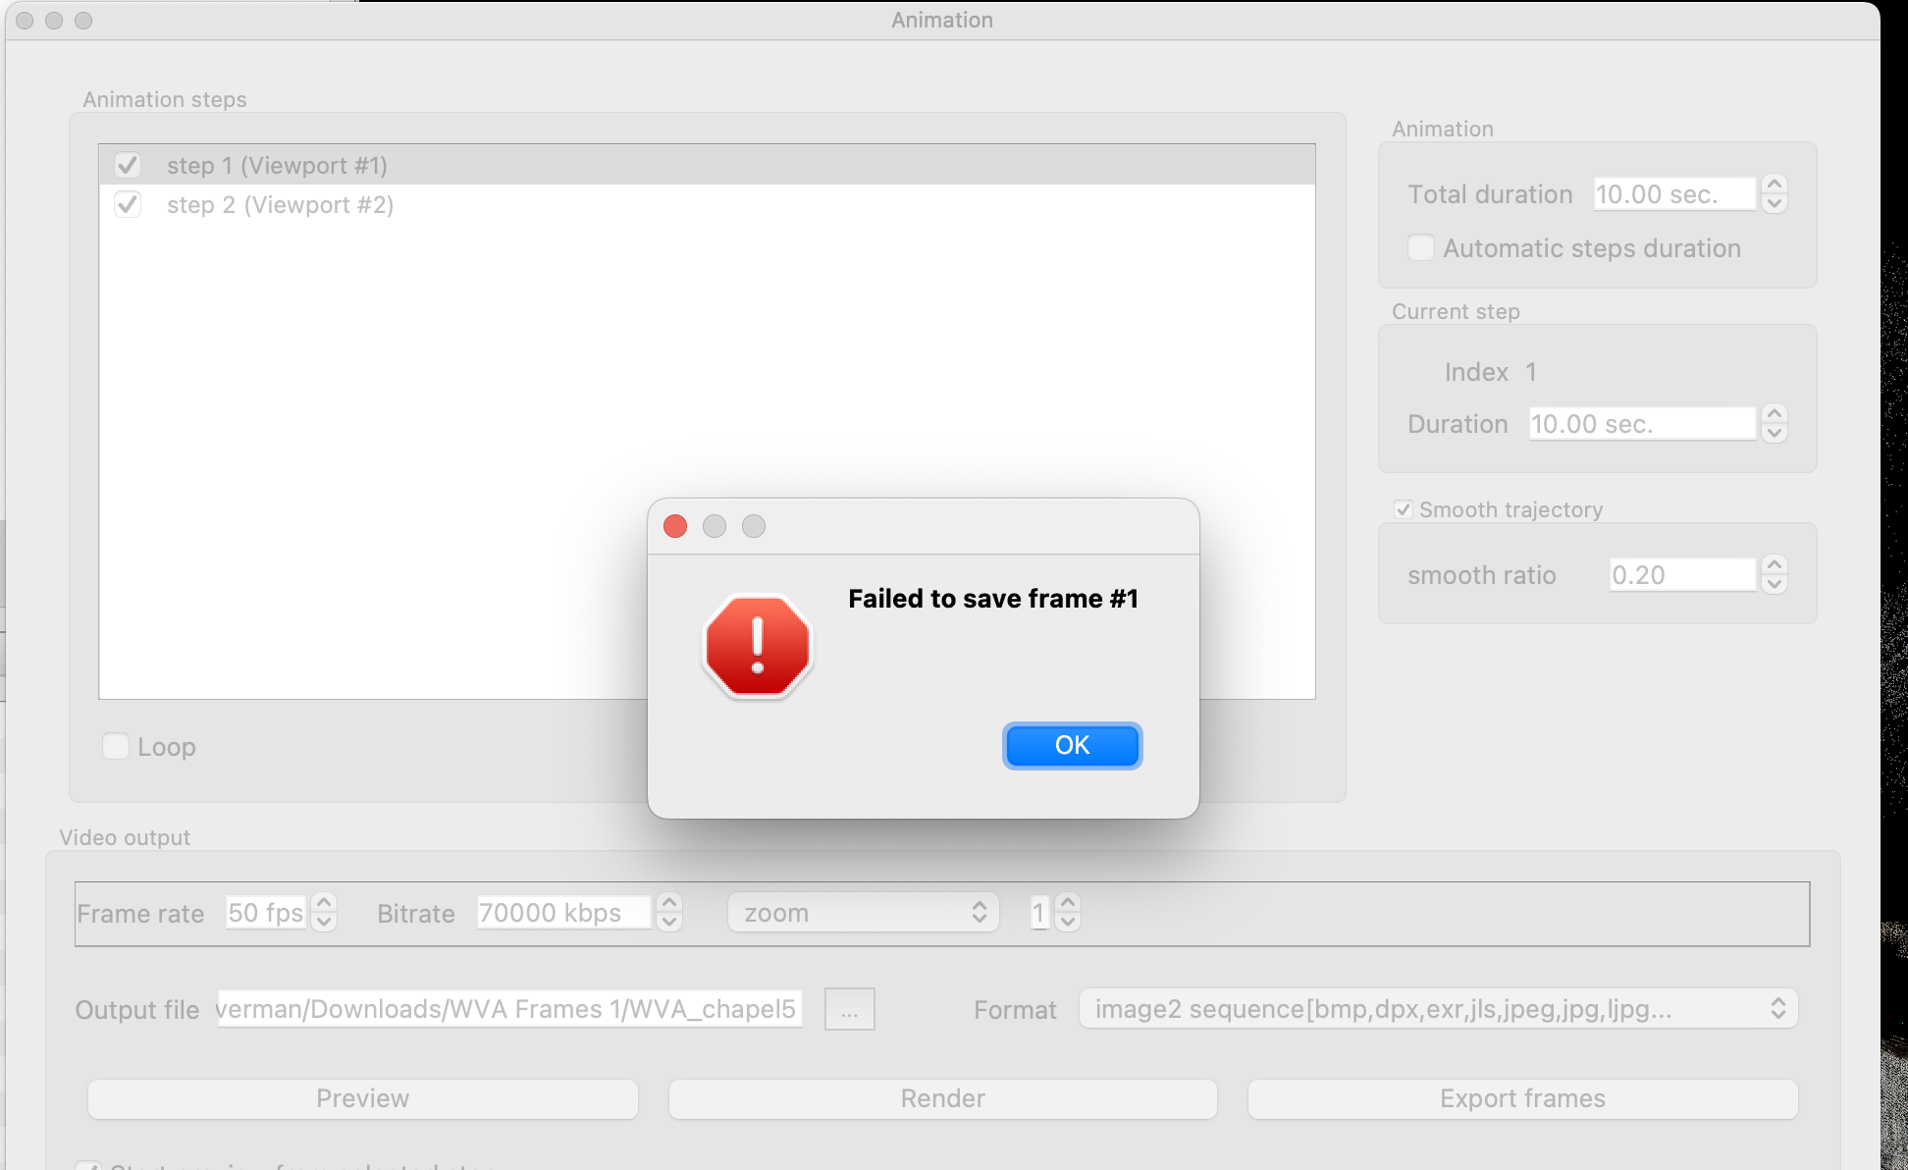This screenshot has width=1908, height=1170.
Task: Click the output file browse "..." button
Action: click(x=848, y=1009)
